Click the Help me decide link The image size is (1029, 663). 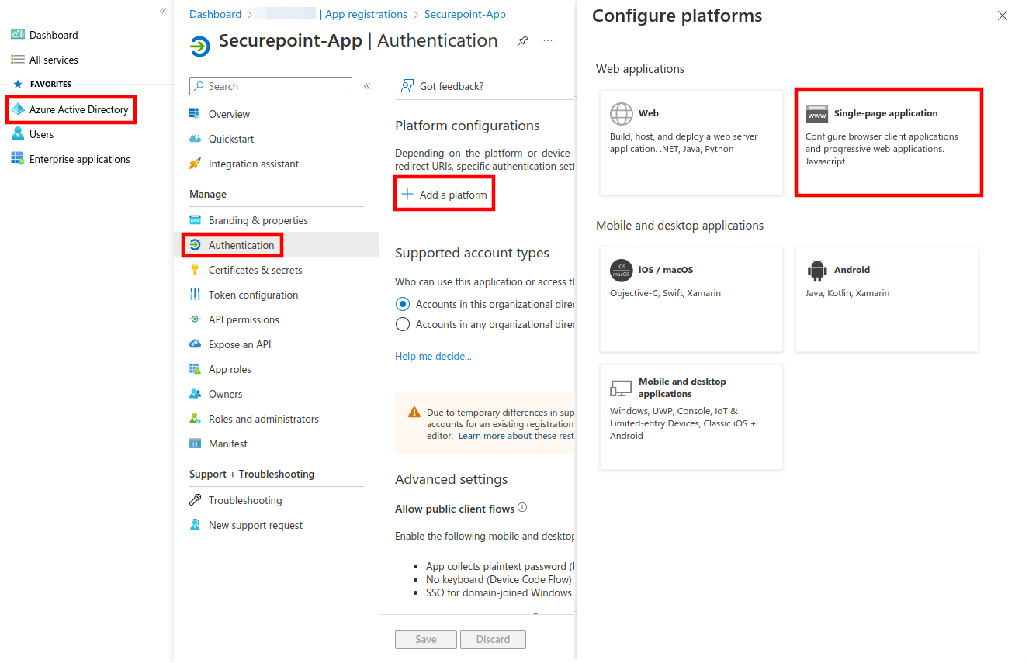(433, 356)
